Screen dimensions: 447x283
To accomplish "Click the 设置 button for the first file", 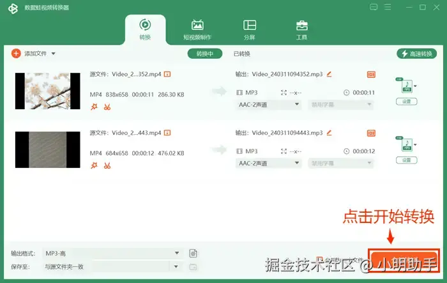I will pyautogui.click(x=407, y=102).
